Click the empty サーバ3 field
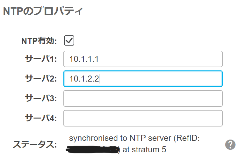 [x=143, y=98]
